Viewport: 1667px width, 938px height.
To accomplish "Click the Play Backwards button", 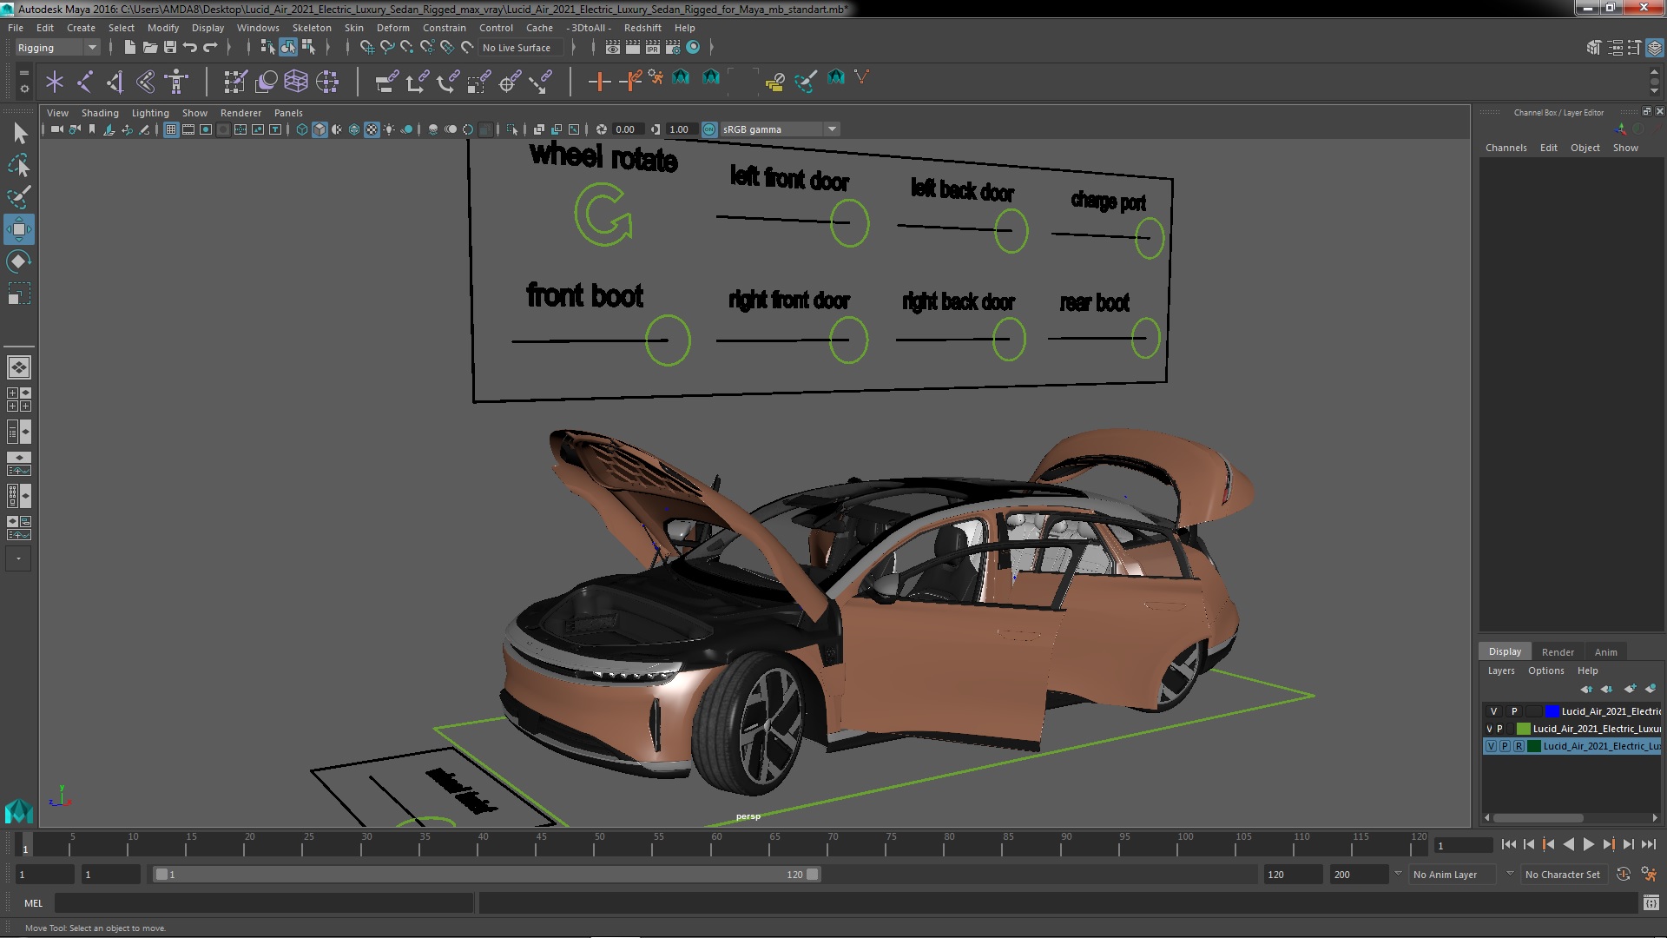I will (x=1568, y=844).
